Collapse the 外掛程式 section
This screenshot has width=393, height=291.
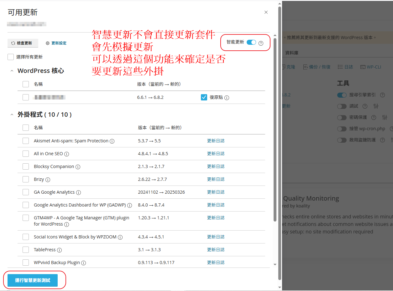12,115
